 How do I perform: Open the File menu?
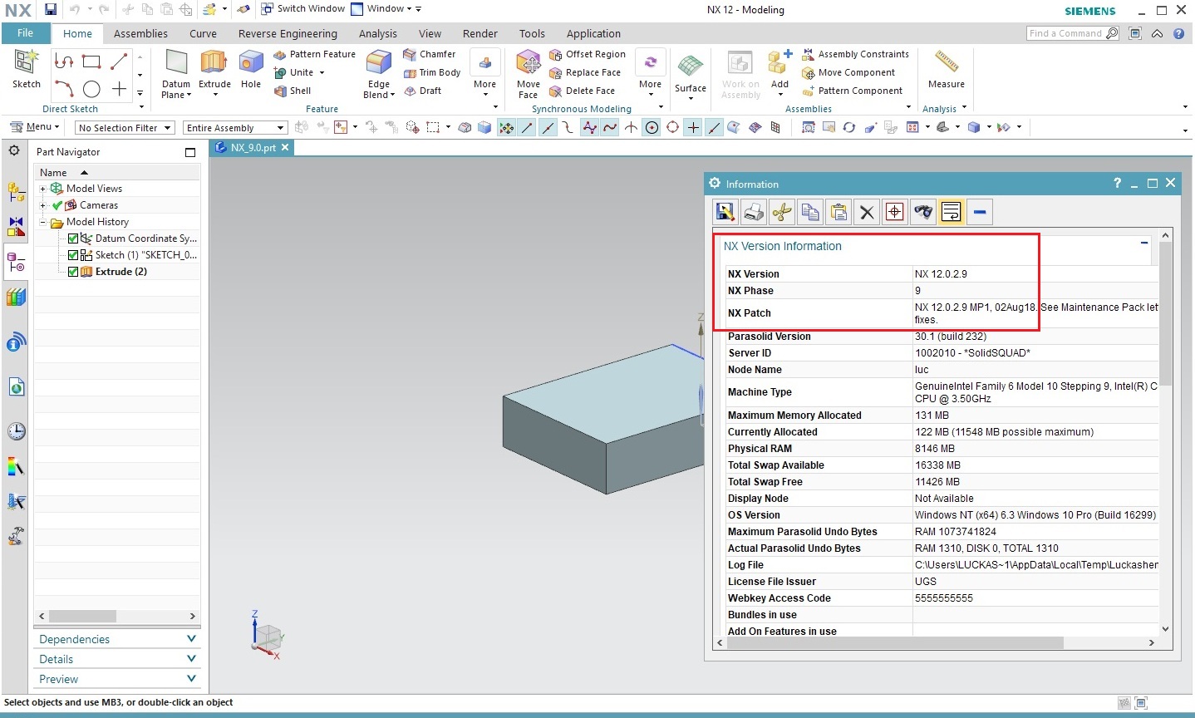point(25,33)
